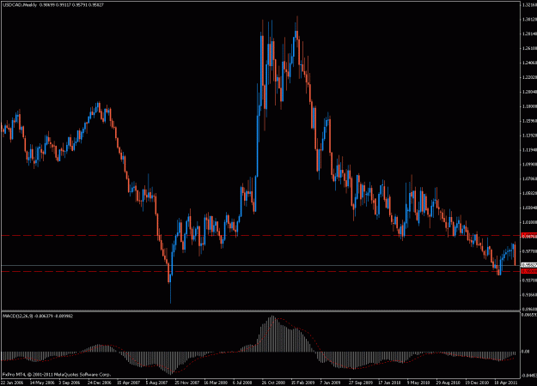Click the '14 May 2006' date label
Image resolution: width=537 pixels, height=386 pixels.
[42, 383]
